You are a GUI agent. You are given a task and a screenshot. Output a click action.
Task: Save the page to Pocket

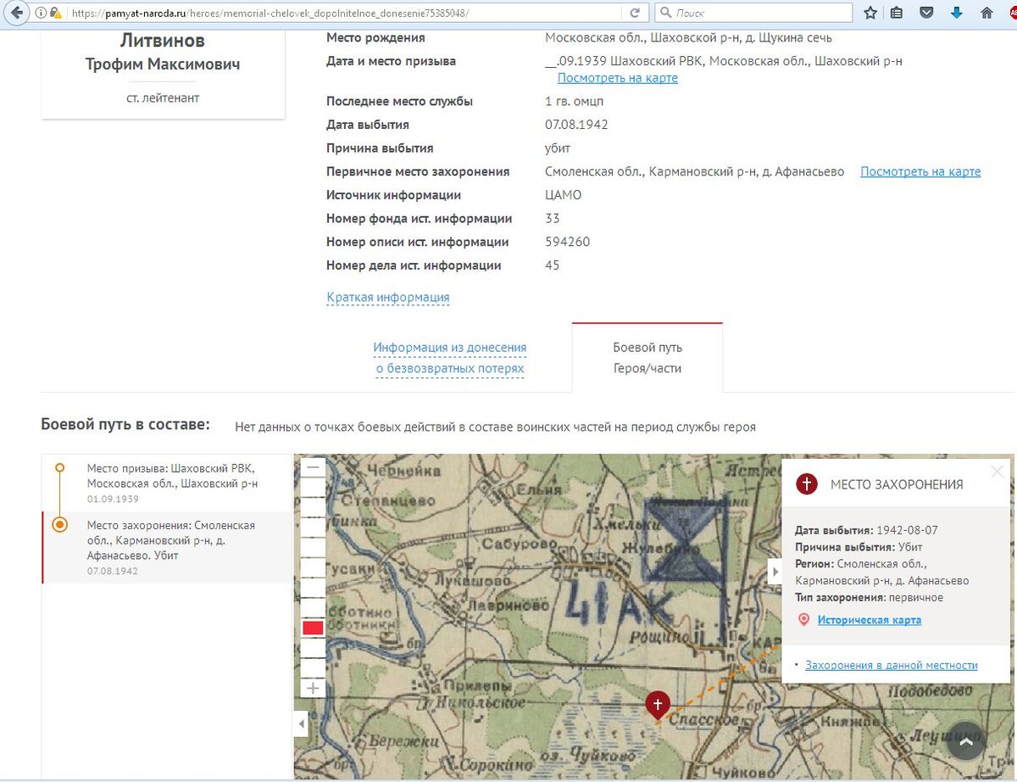pos(927,13)
